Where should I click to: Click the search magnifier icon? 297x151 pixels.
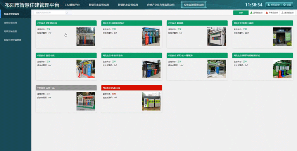pyautogui.click(x=67, y=13)
